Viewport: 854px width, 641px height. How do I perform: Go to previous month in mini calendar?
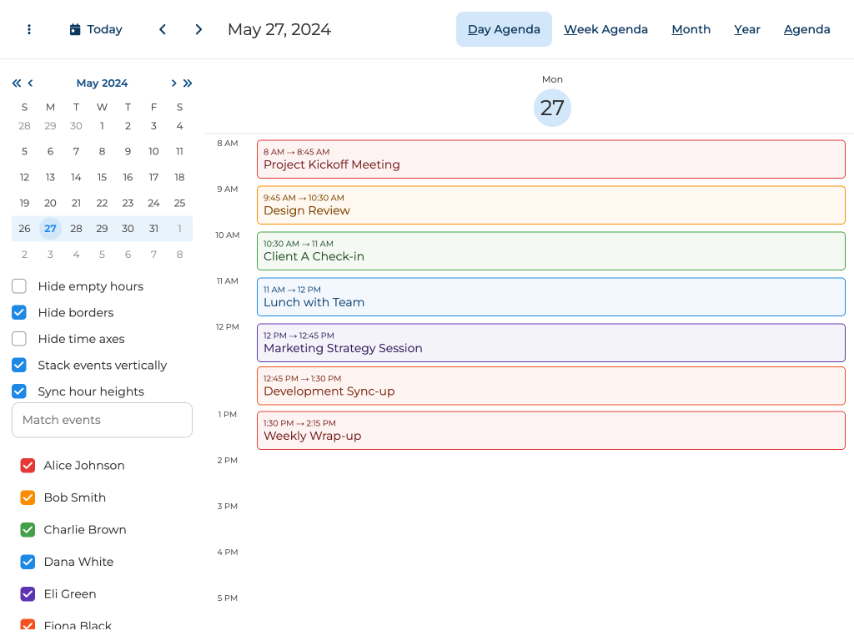coord(31,83)
